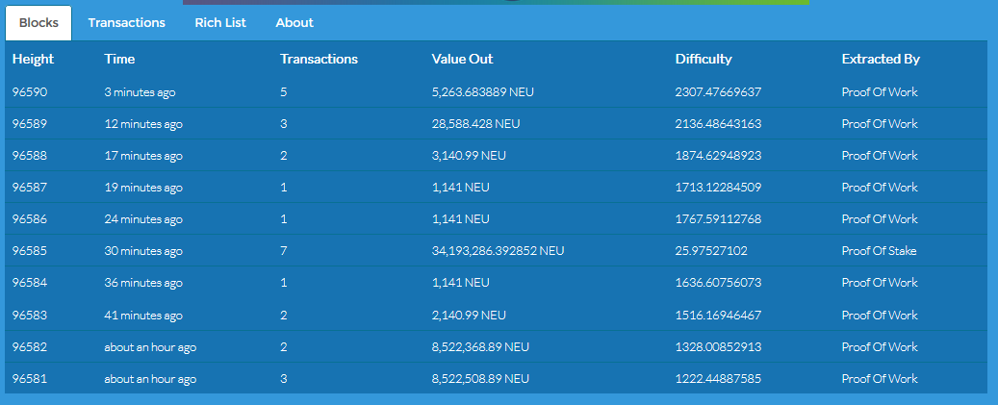
Task: Select the '36 minutes ago' time cell
Action: coord(143,283)
